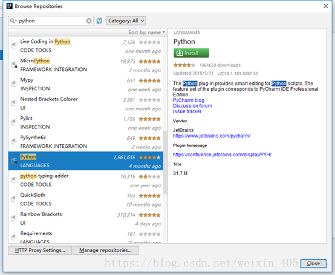Select the Live Coding in Python plugin

[86, 46]
